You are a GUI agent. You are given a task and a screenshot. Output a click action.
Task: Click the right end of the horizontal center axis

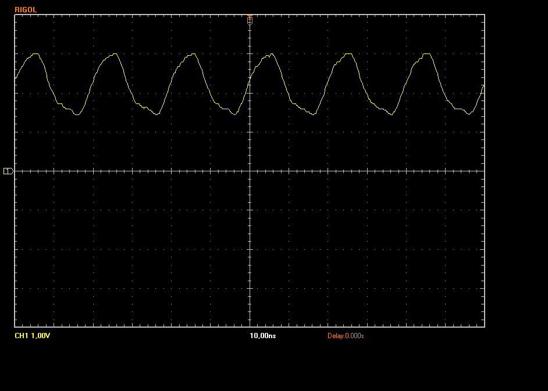coord(483,171)
